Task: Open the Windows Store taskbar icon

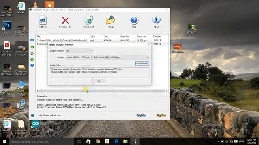Action: (x=88, y=141)
